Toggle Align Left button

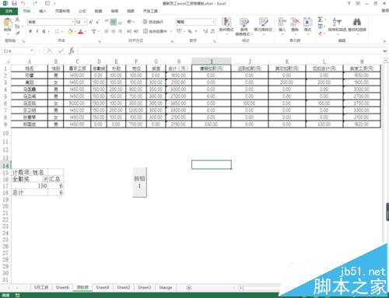tap(107, 31)
